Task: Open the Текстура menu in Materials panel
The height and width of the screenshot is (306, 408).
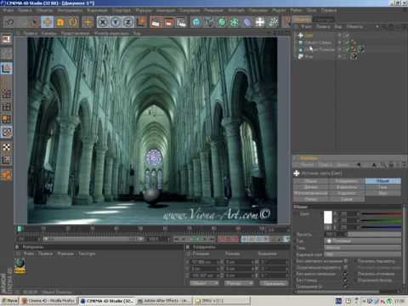Action: [87, 253]
